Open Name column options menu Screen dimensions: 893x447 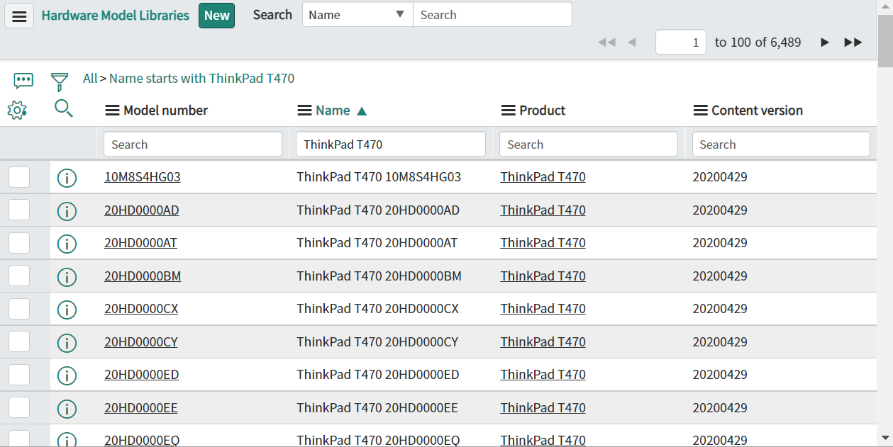tap(304, 111)
